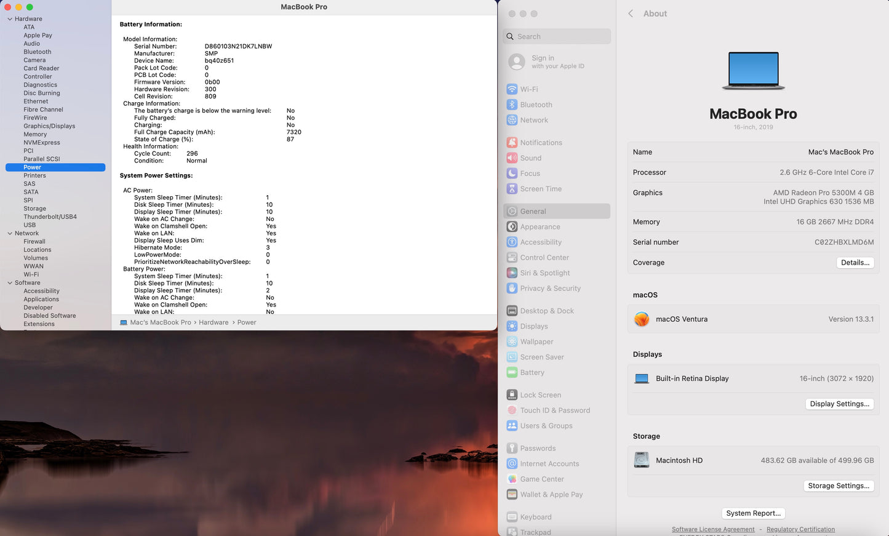889x536 pixels.
Task: Open the Screen Time hourglass icon
Action: [x=512, y=189]
